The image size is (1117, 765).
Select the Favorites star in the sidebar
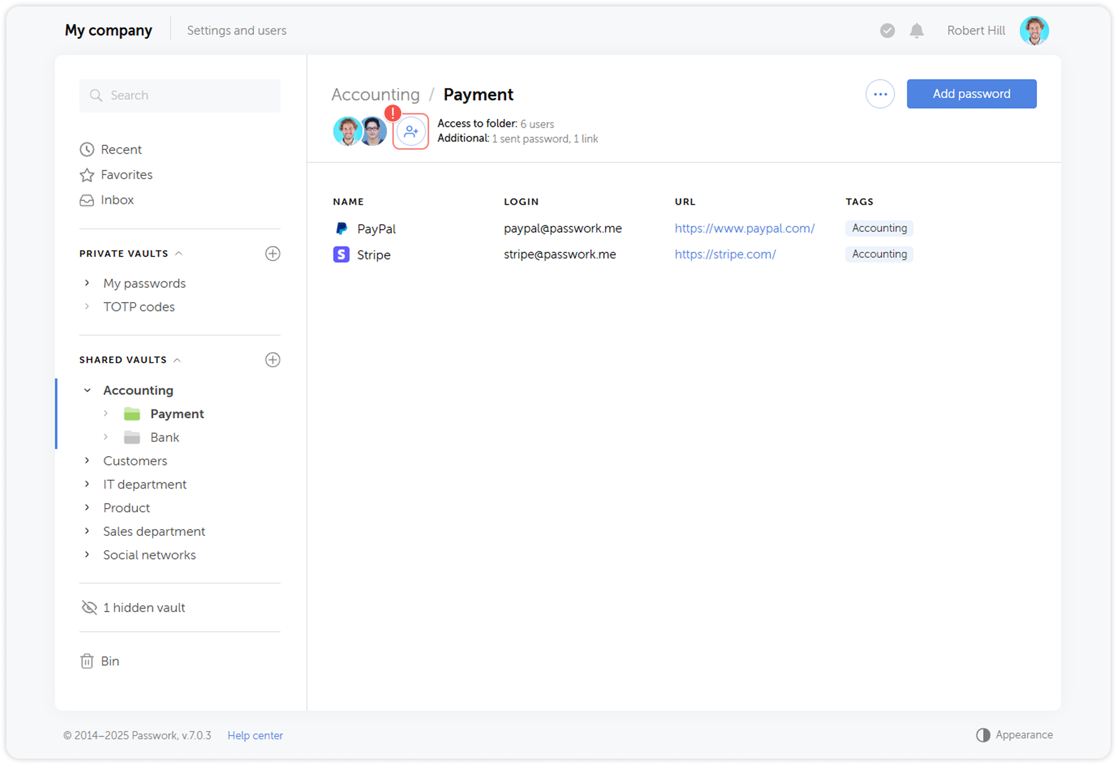click(x=87, y=174)
